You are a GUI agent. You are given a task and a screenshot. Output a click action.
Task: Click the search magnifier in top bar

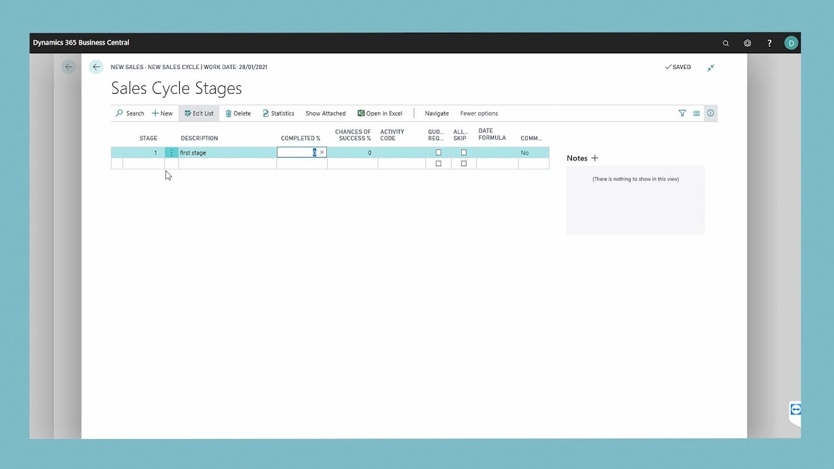tap(726, 43)
